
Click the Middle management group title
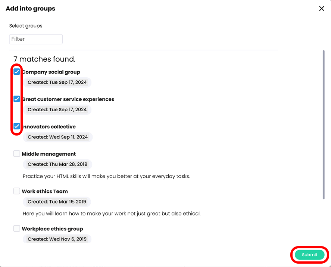coord(49,153)
